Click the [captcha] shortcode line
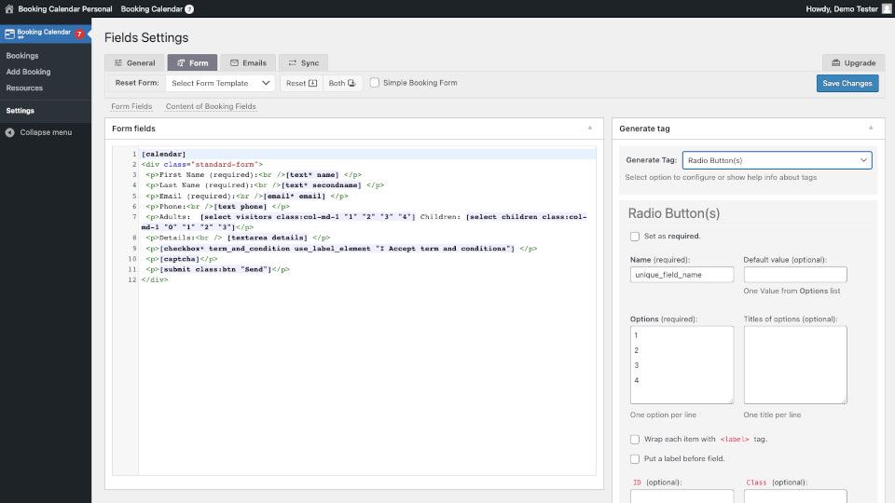The height and width of the screenshot is (503, 895). [179, 259]
